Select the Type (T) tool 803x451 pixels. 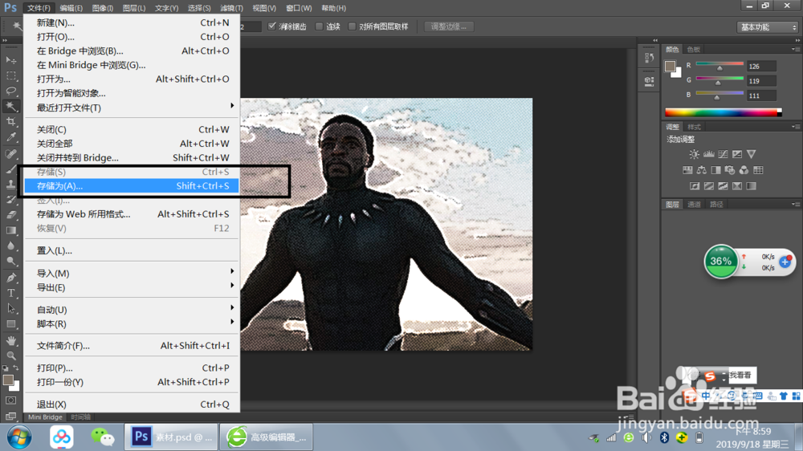point(10,294)
